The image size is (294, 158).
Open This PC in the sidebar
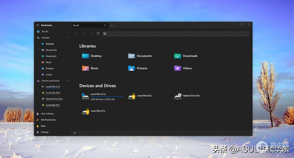click(45, 32)
